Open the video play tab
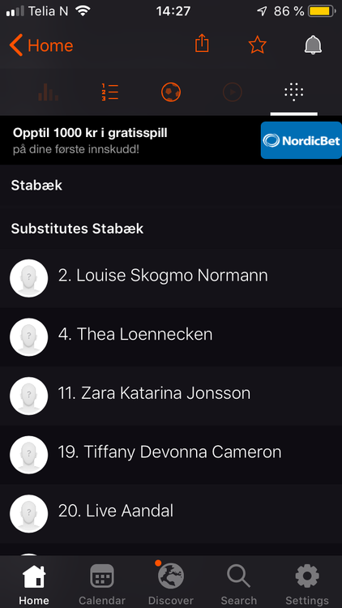Viewport: 342px width, 608px height. pos(233,92)
